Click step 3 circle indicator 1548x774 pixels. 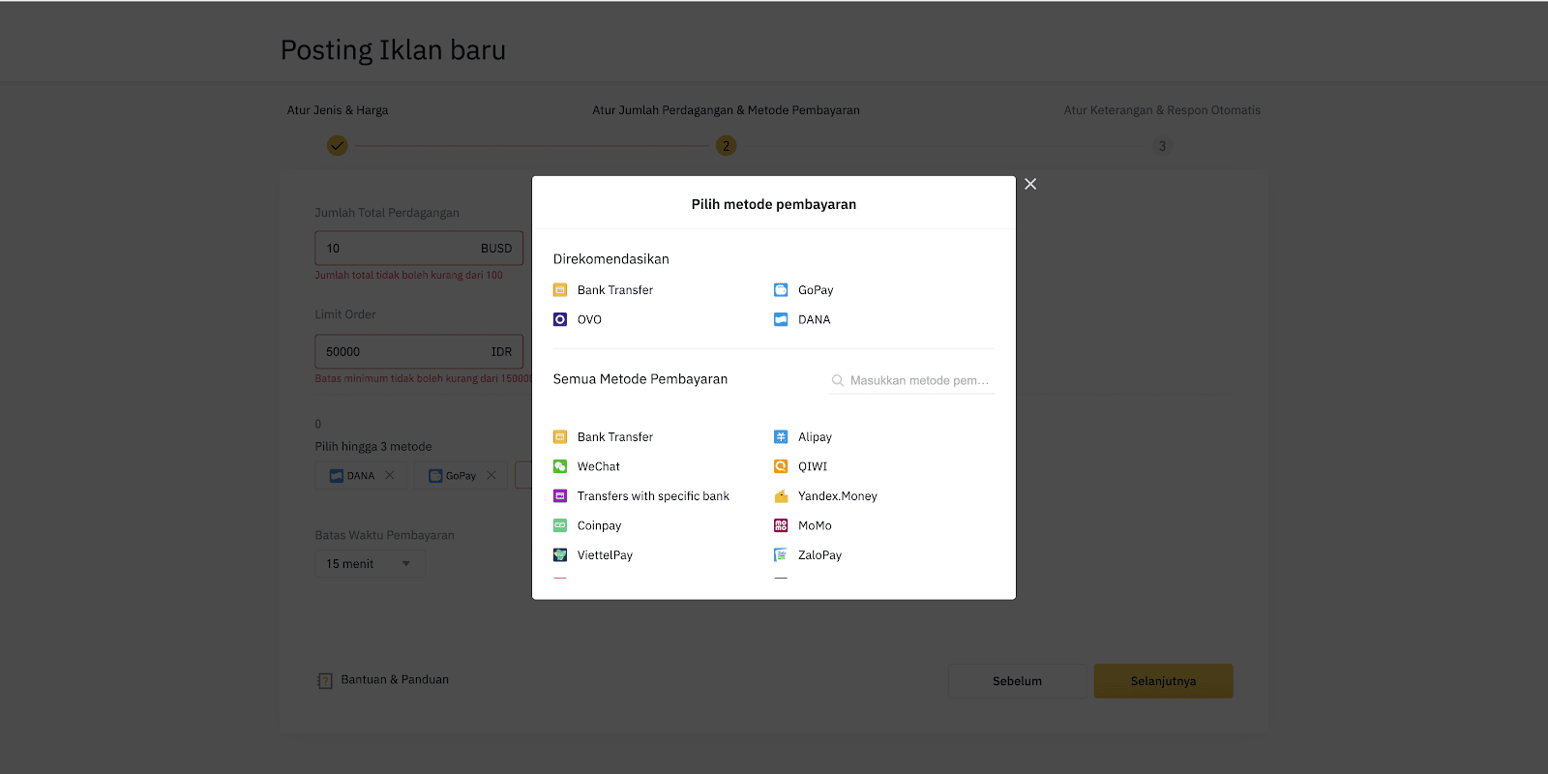tap(1162, 146)
